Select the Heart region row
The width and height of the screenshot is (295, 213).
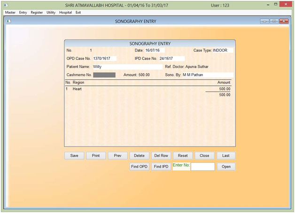coord(78,89)
